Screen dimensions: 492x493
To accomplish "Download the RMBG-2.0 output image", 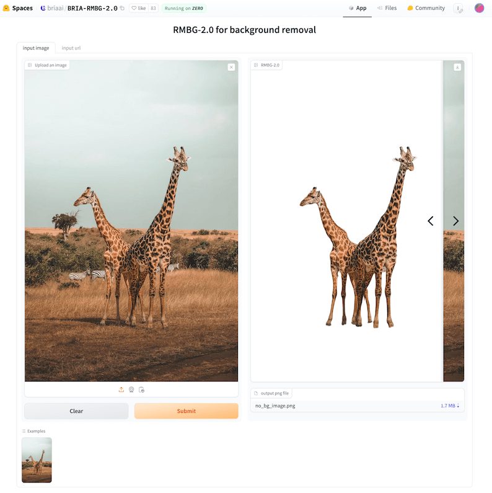I will point(457,67).
